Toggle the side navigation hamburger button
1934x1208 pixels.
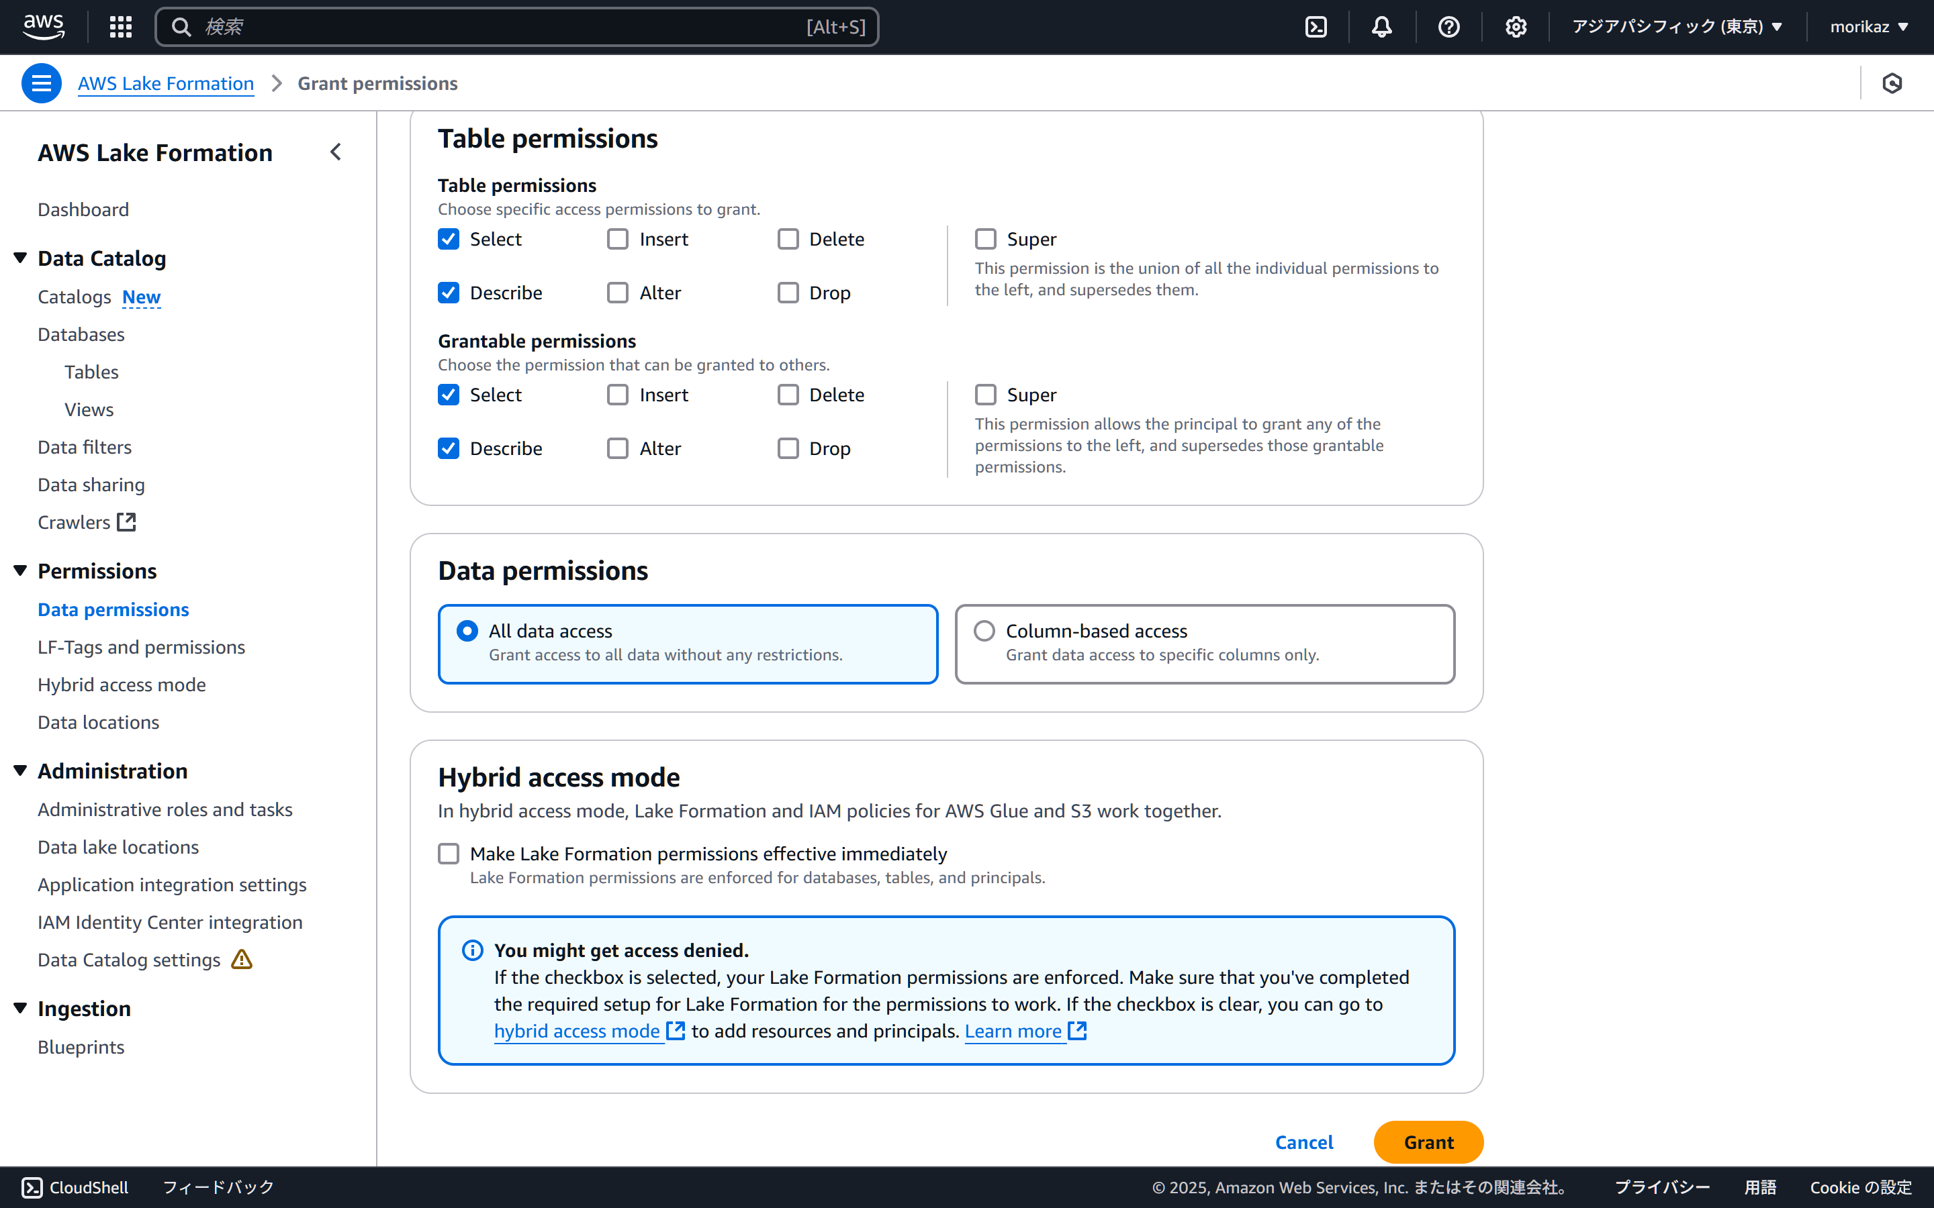pos(42,83)
